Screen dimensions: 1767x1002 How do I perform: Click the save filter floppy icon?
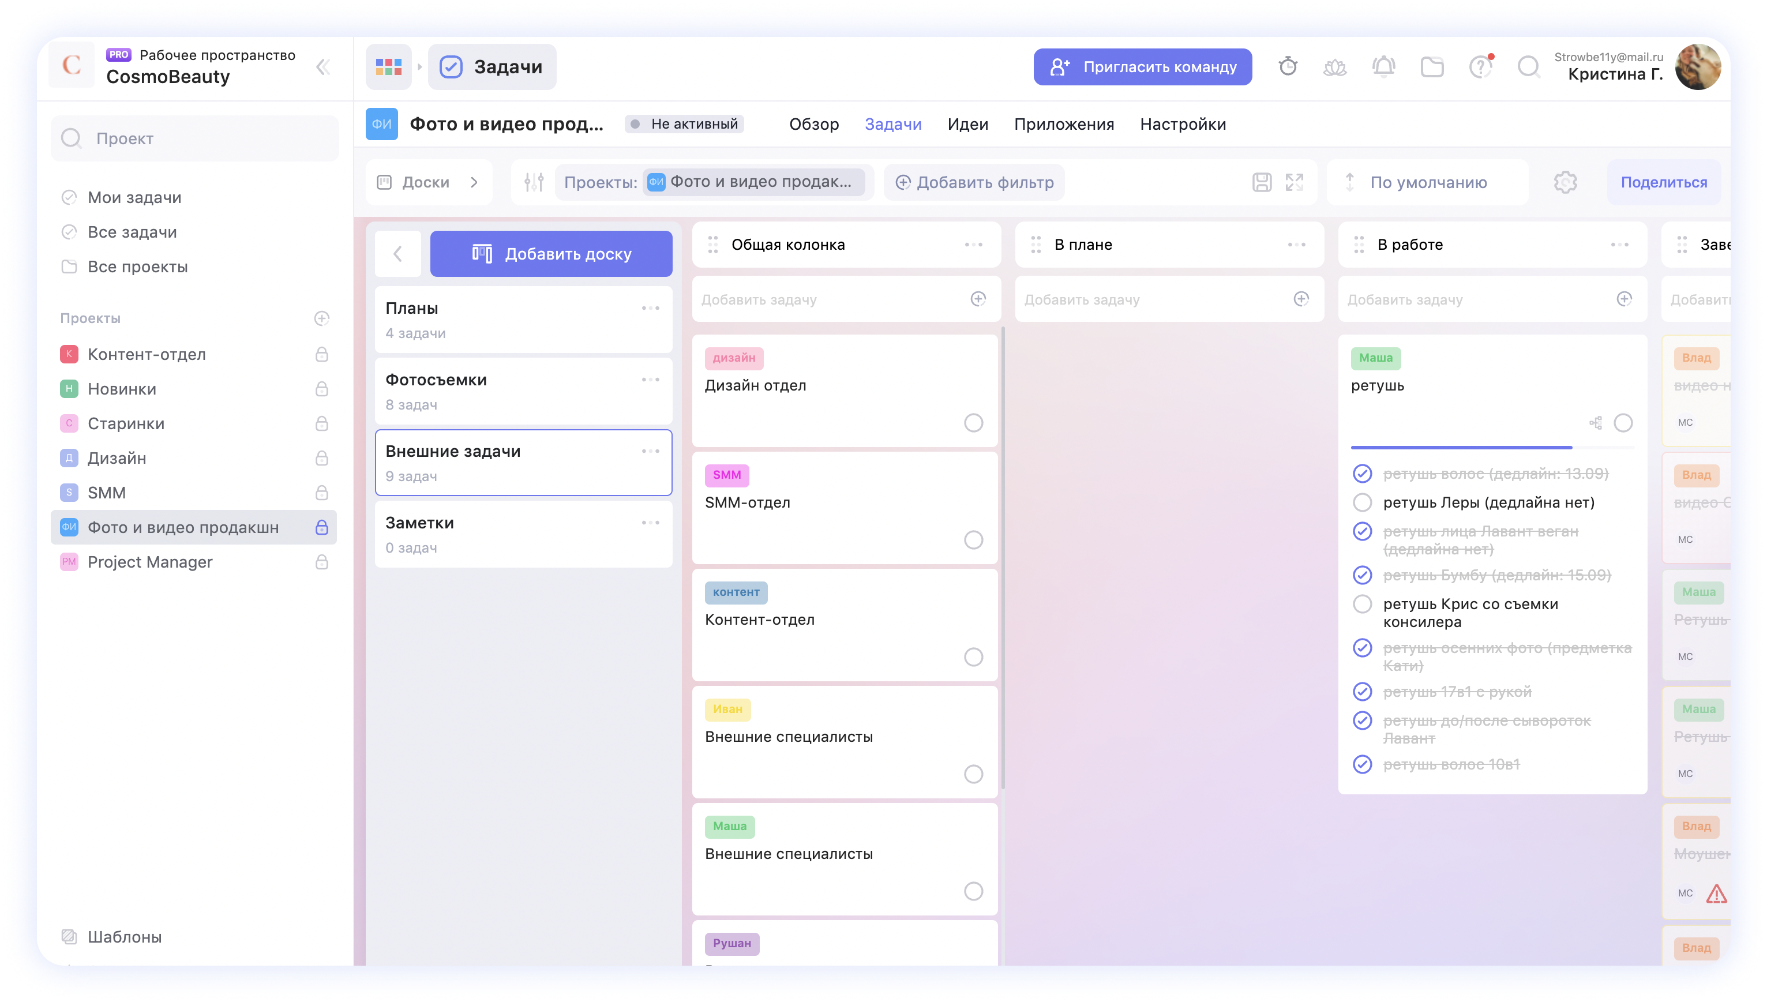click(1262, 182)
